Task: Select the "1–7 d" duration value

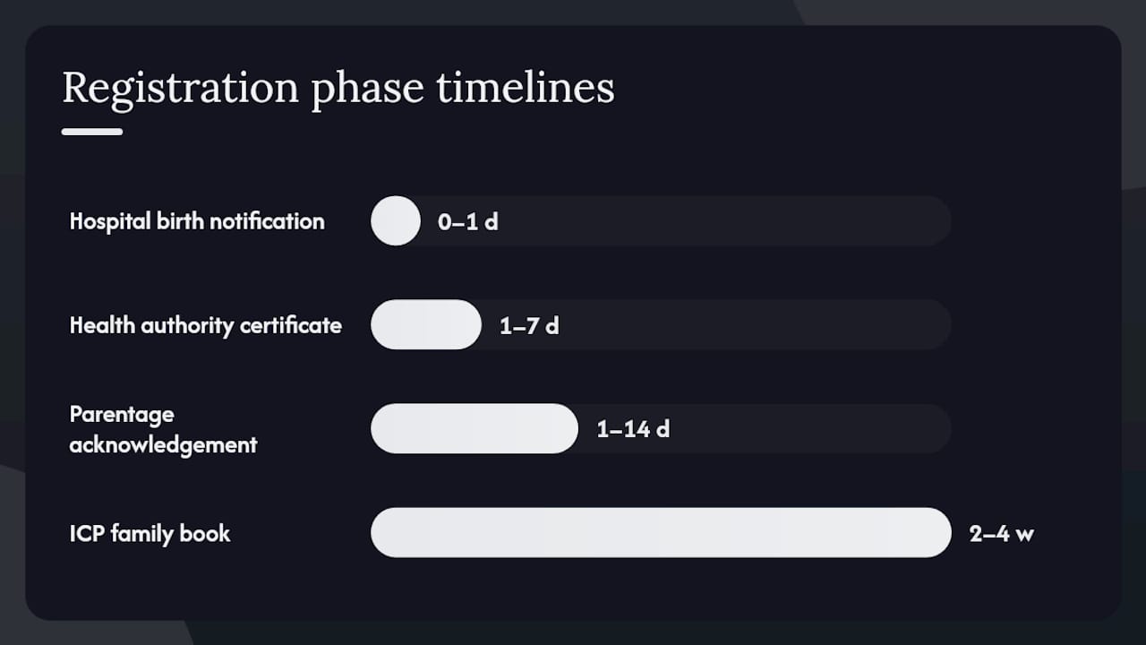Action: pos(529,325)
